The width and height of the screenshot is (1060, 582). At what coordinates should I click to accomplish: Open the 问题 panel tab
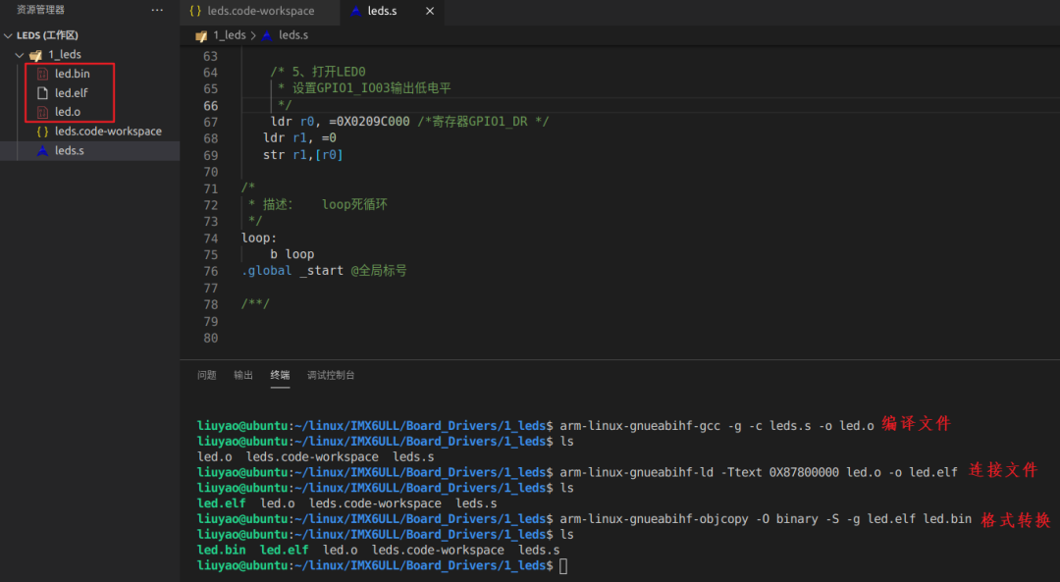(207, 375)
